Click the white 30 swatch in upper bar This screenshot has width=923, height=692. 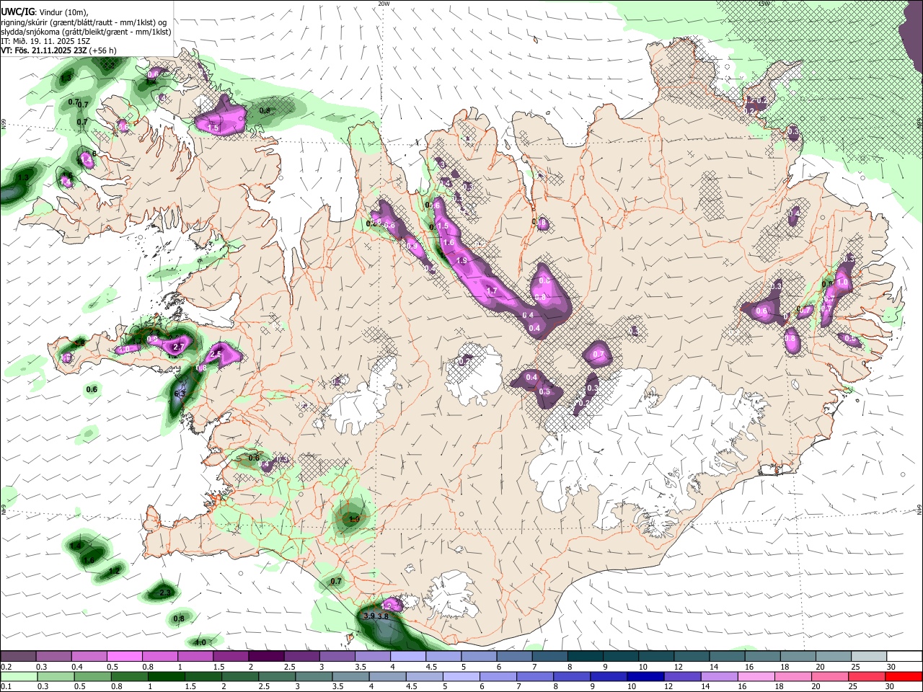(x=905, y=657)
